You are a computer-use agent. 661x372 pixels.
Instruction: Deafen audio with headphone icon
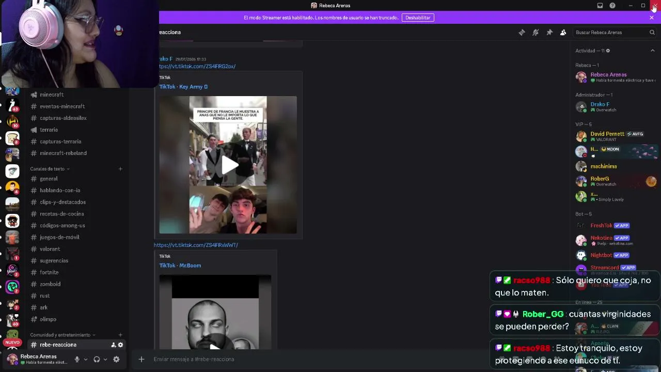pyautogui.click(x=97, y=359)
